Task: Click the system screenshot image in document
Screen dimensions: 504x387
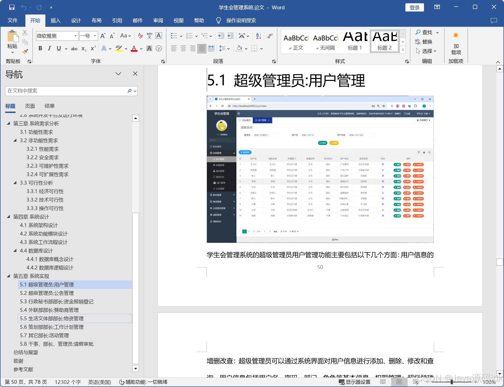Action: (x=320, y=169)
